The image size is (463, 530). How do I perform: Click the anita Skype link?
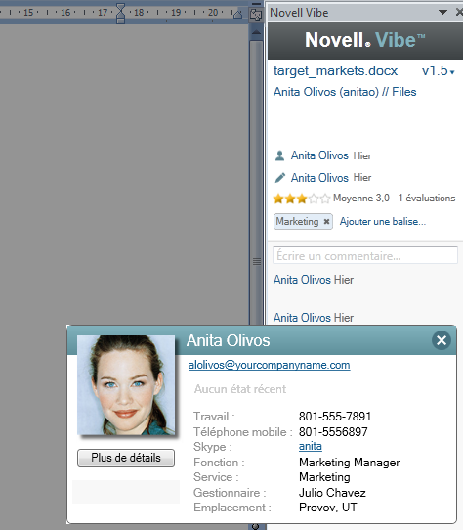(310, 447)
